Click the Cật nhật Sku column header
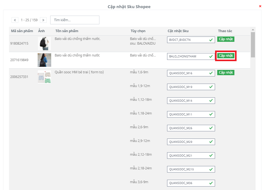 pyautogui.click(x=178, y=31)
